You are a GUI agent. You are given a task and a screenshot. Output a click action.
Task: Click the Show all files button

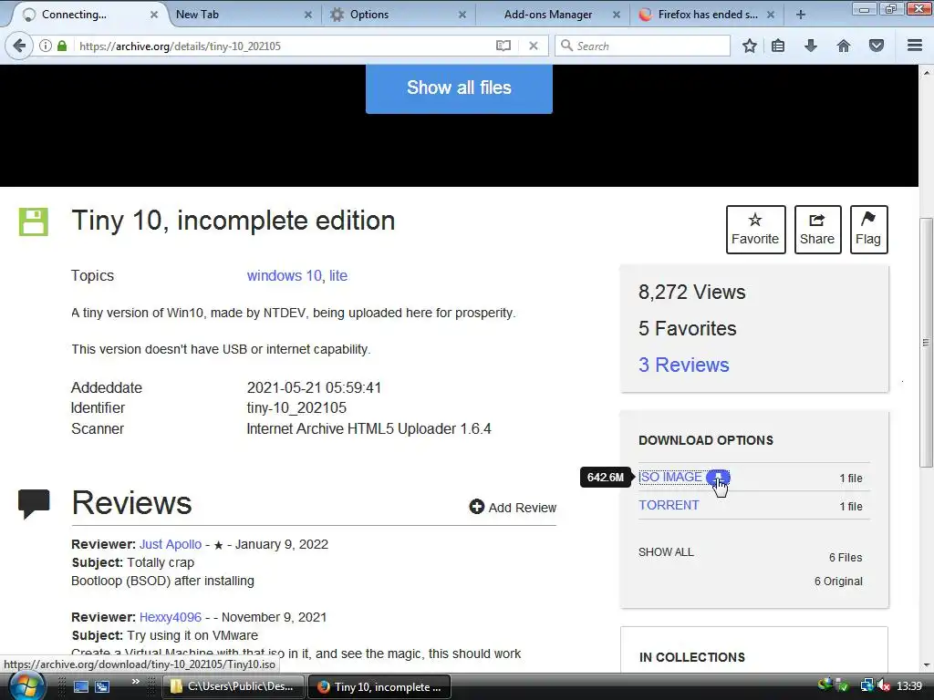(459, 88)
